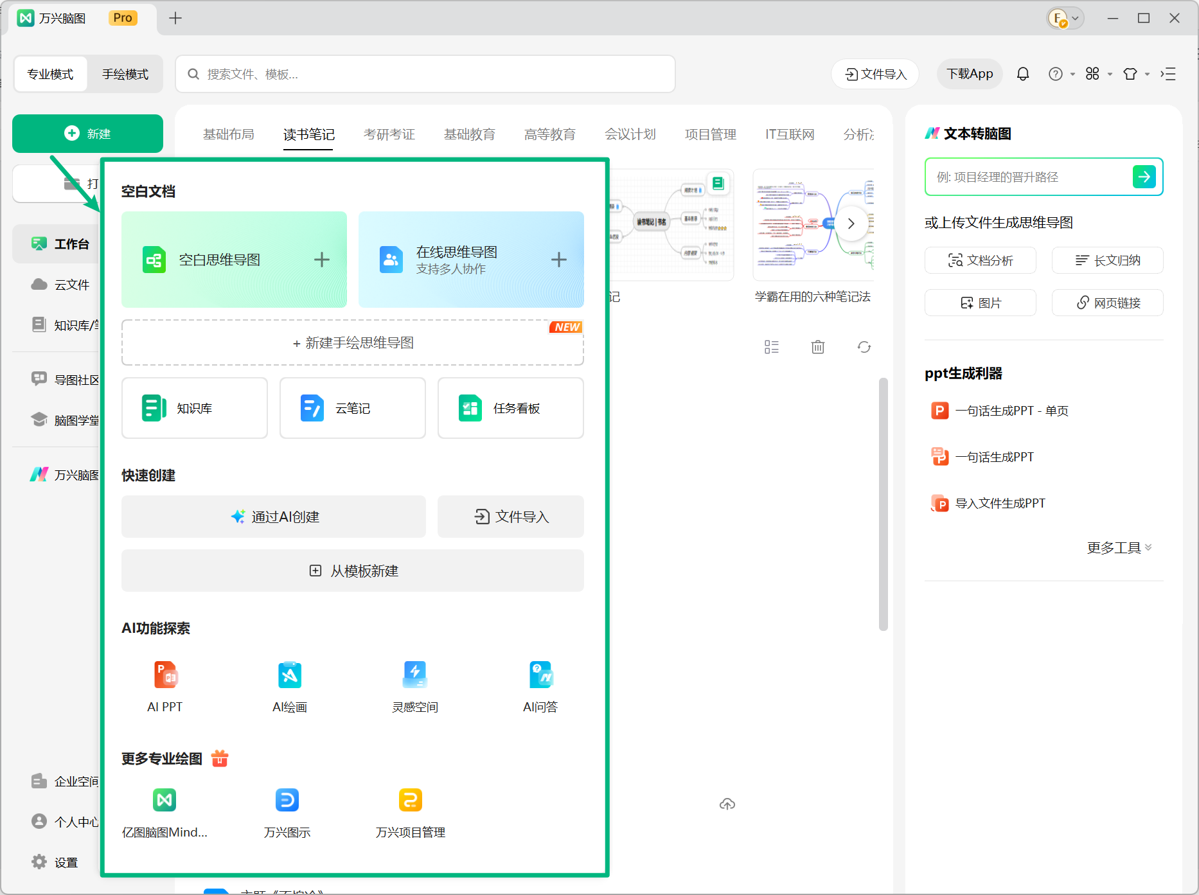Screen dimensions: 1199x895
Task: Open the user account avatar dropdown
Action: (x=1065, y=18)
